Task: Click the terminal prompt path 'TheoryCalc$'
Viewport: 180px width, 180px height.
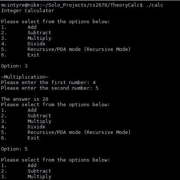Action: point(127,5)
